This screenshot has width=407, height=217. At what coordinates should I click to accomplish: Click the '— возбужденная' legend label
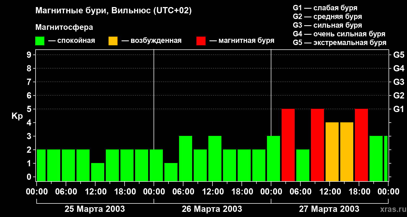[151, 41]
